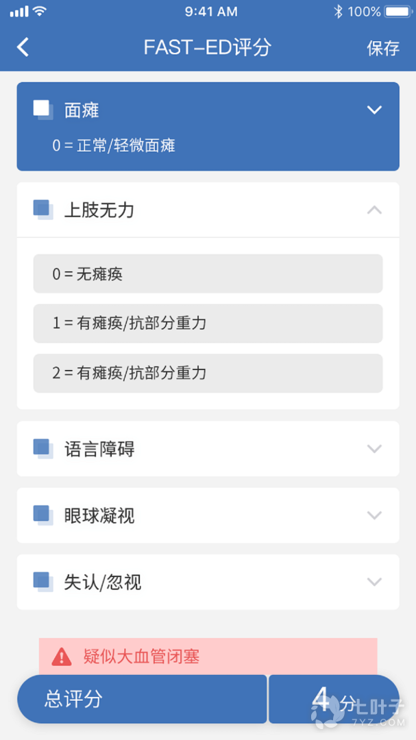Click the 面瘫 section square icon
Image resolution: width=416 pixels, height=740 pixels.
[x=42, y=110]
